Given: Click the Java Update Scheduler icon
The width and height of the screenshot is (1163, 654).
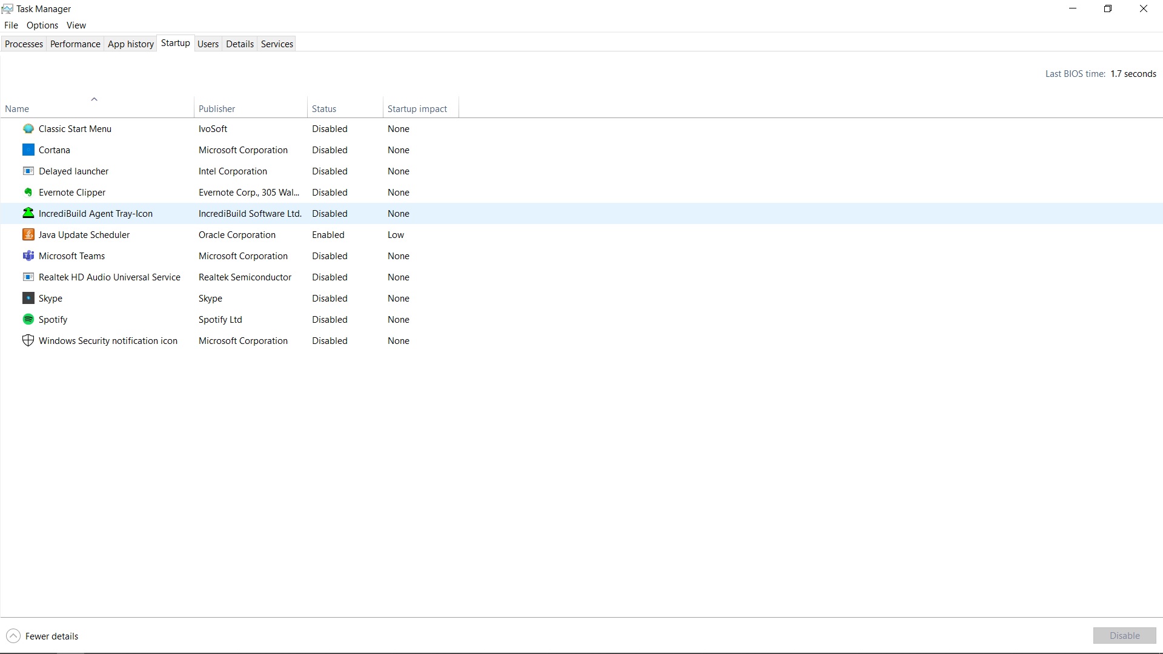Looking at the screenshot, I should [x=28, y=234].
